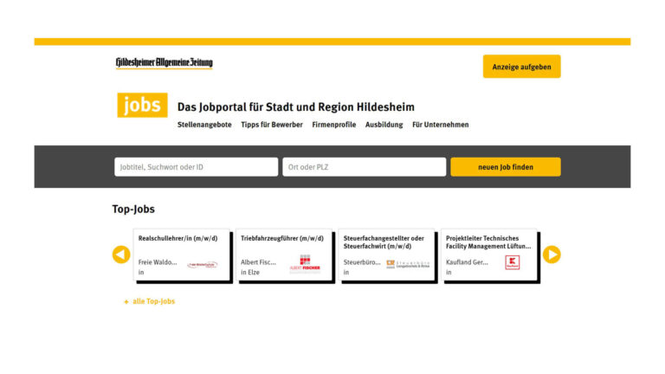Focus the Ort oder PLZ field
Screen dimensions: 665x374
(364, 167)
